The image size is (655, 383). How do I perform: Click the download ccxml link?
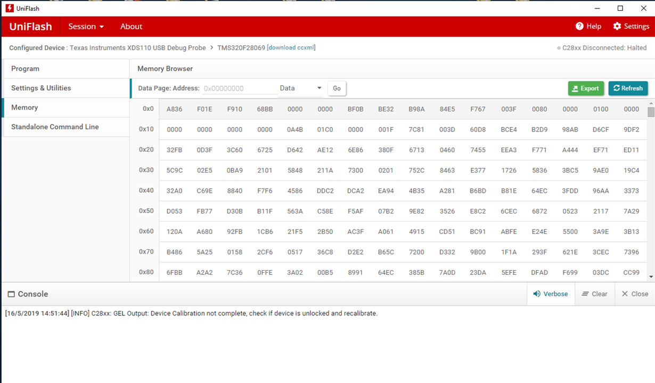291,47
